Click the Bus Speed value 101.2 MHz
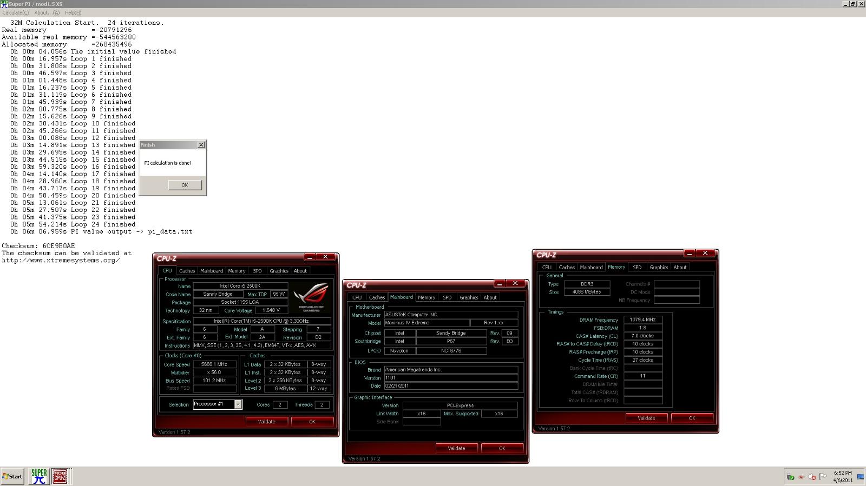The image size is (866, 486). 214,381
